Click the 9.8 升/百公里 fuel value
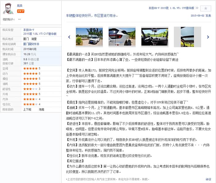216x183 pixels. (x=31, y=59)
